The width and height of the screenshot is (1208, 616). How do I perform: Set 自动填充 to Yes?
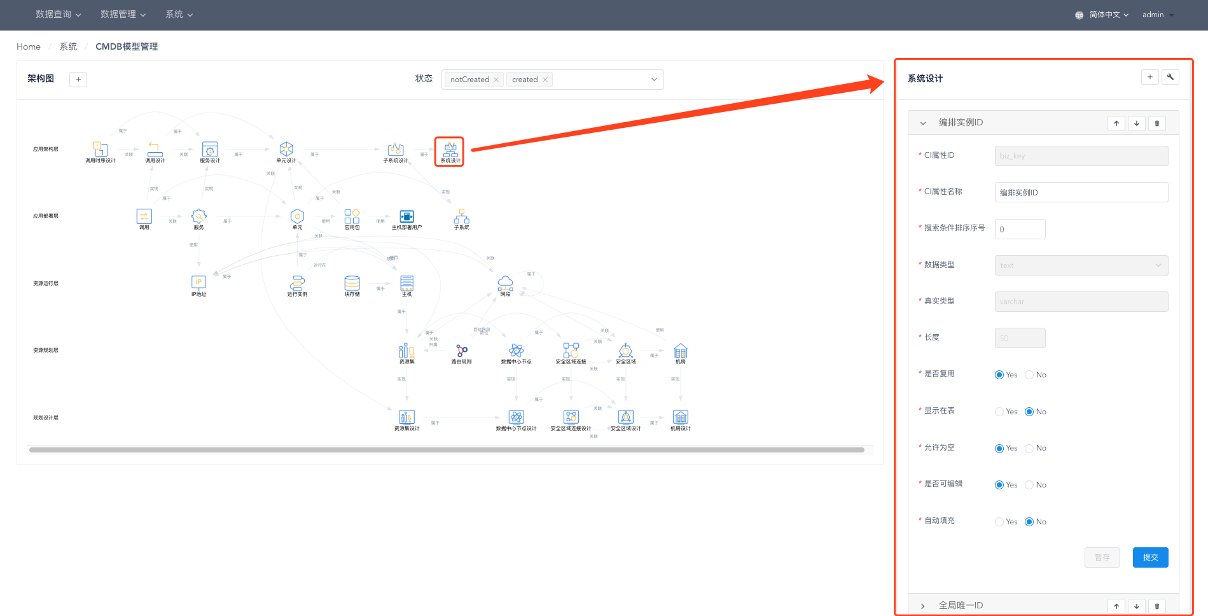point(999,522)
